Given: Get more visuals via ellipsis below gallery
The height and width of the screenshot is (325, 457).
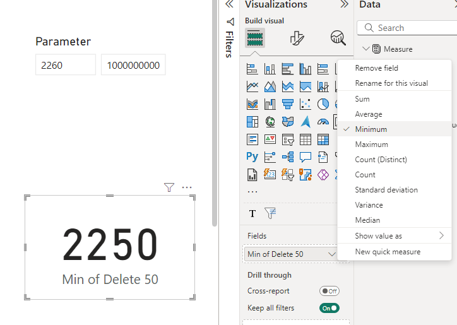Looking at the screenshot, I should [252, 192].
